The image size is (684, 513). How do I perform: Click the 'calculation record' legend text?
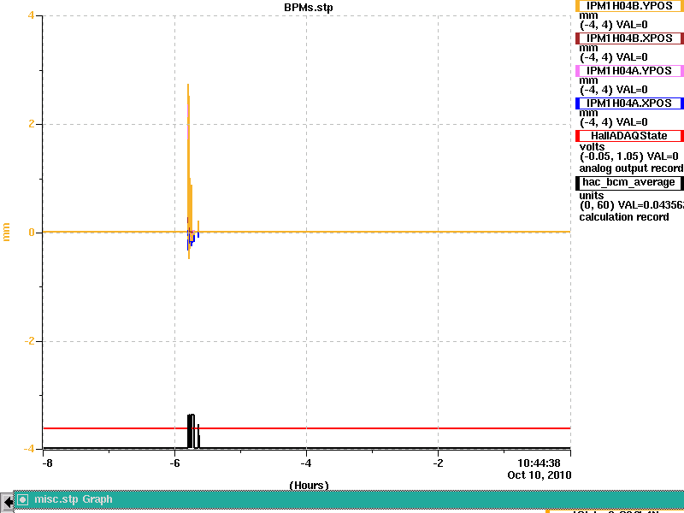[624, 217]
